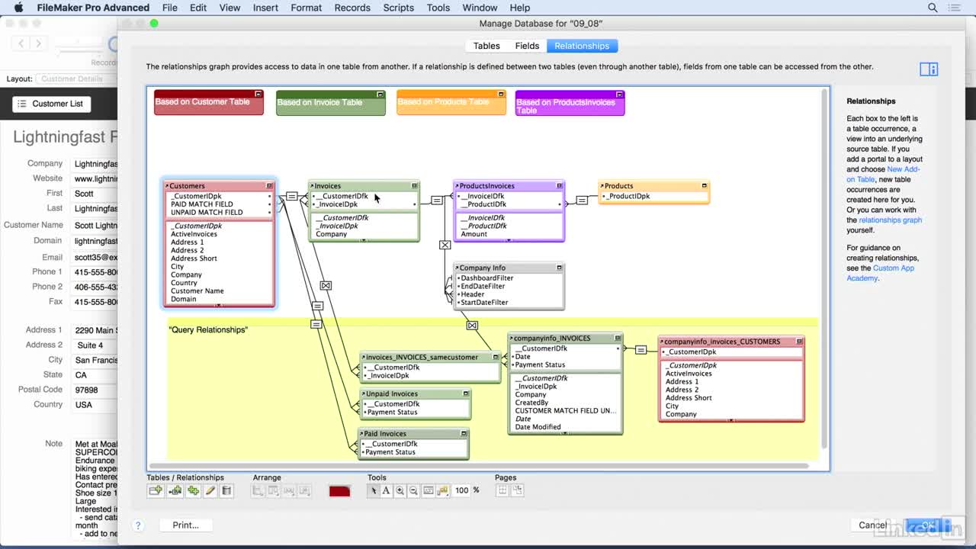This screenshot has width=976, height=549.
Task: Click the dark red color swatch
Action: click(x=339, y=491)
